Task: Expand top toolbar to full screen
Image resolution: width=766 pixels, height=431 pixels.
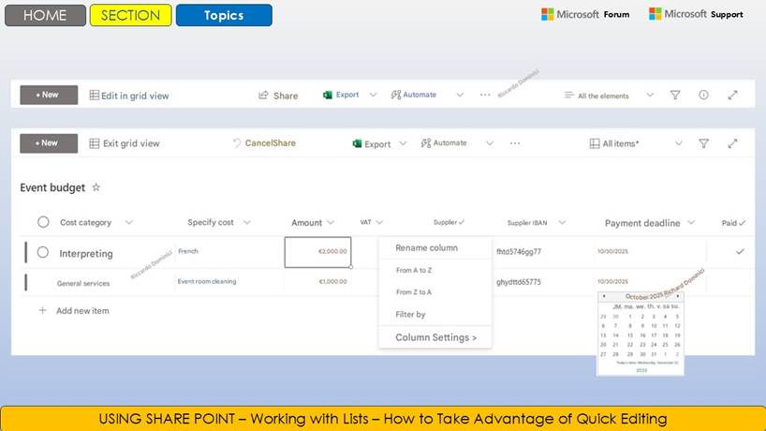Action: 732,95
